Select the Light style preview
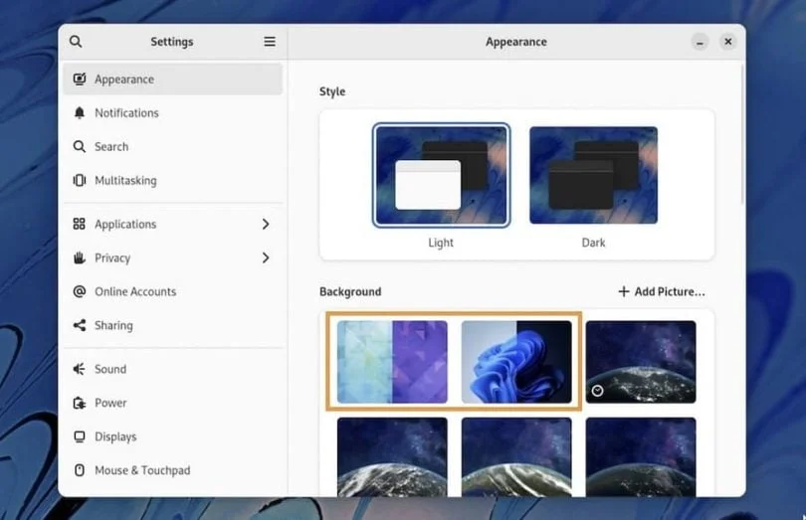Image resolution: width=806 pixels, height=520 pixels. tap(441, 175)
